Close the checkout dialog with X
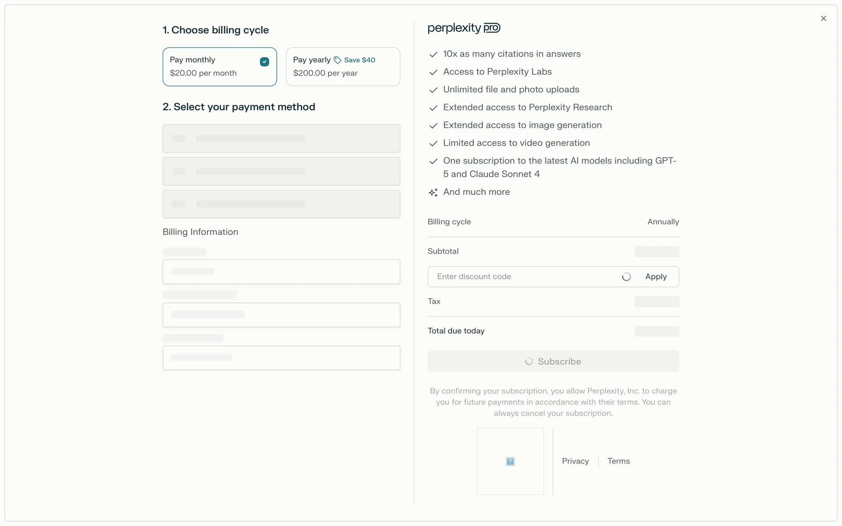The height and width of the screenshot is (526, 842). [x=823, y=18]
